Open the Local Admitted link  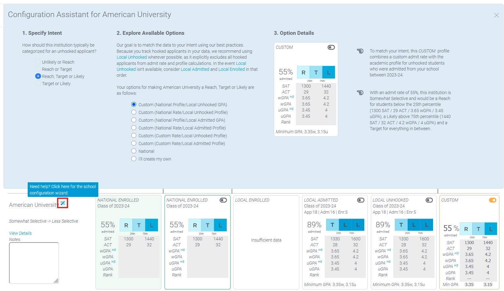pyautogui.click(x=195, y=69)
